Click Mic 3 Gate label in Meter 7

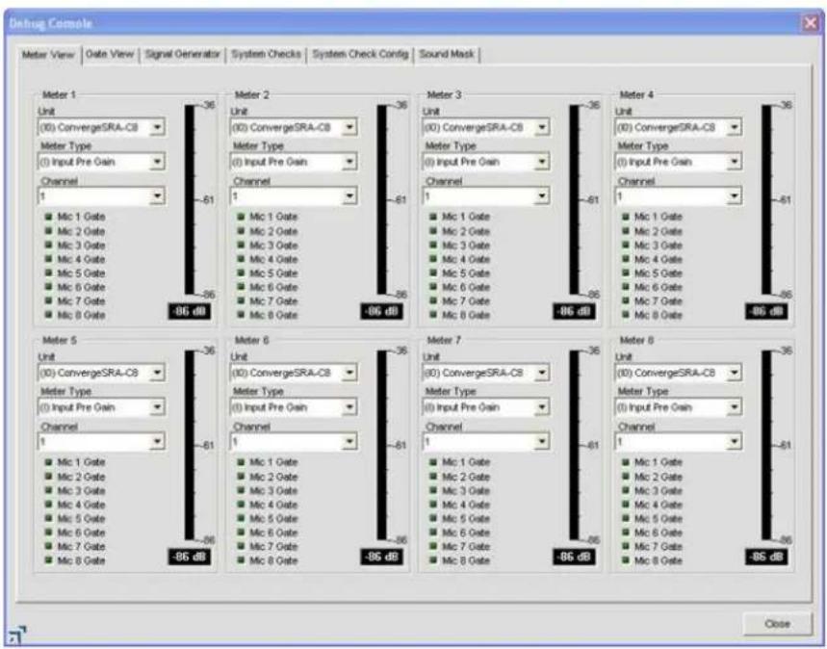pos(466,490)
